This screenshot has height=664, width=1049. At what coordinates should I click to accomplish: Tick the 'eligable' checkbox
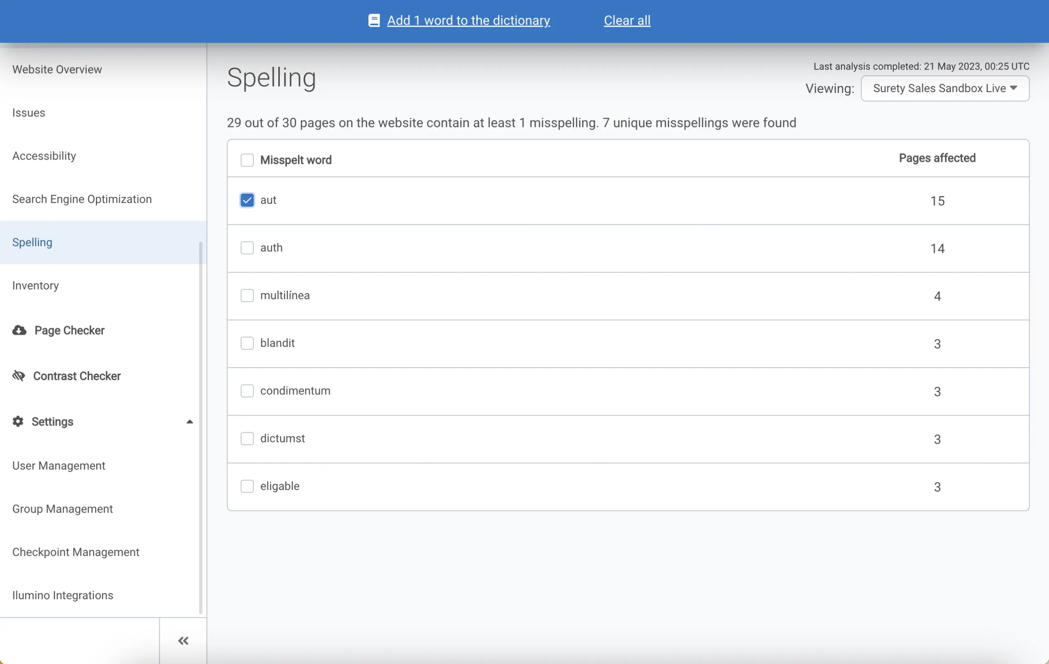click(x=247, y=486)
